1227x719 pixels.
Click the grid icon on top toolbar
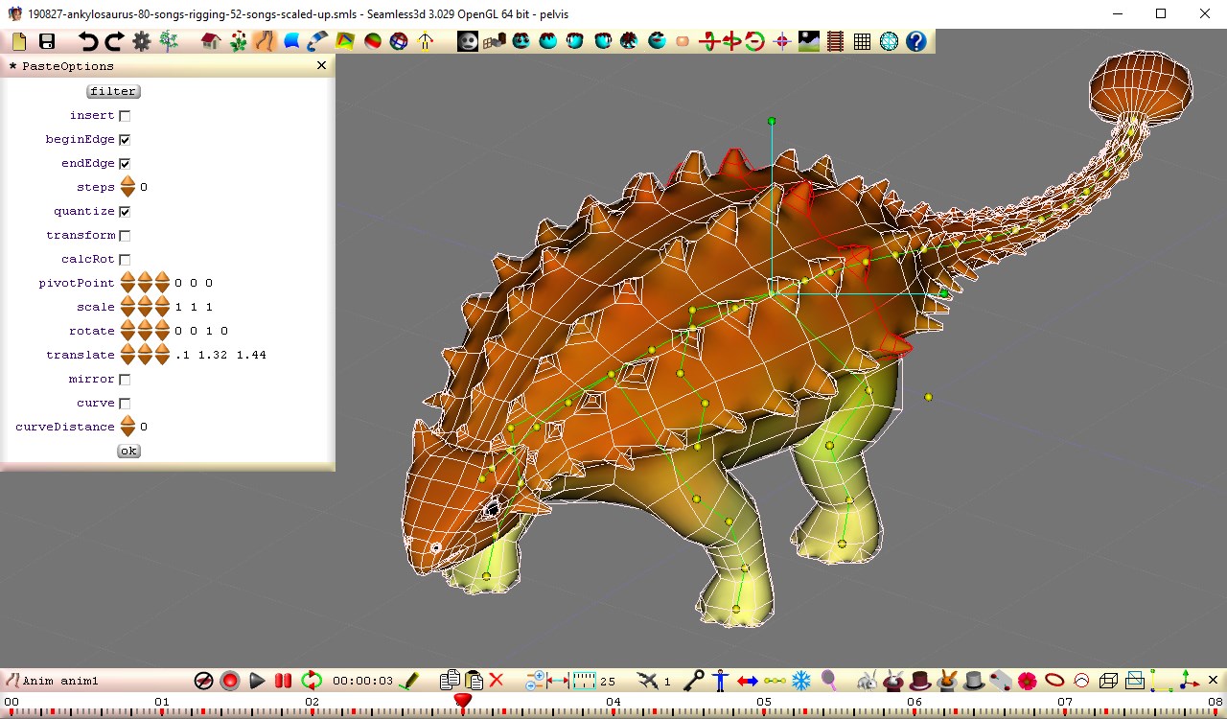tap(862, 41)
